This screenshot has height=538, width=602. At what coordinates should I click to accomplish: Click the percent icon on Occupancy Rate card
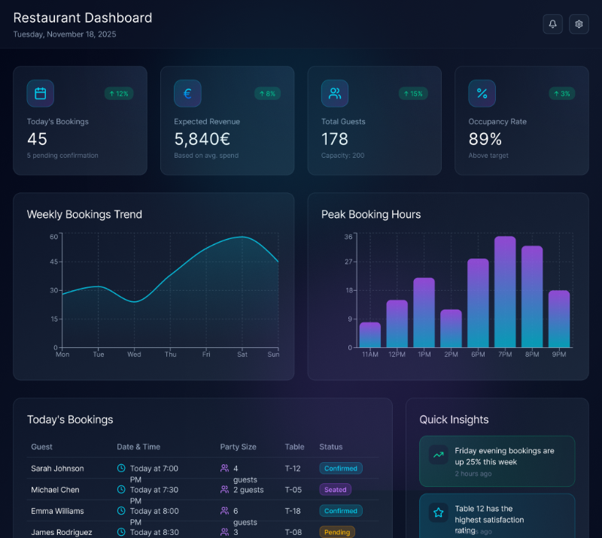pyautogui.click(x=482, y=93)
